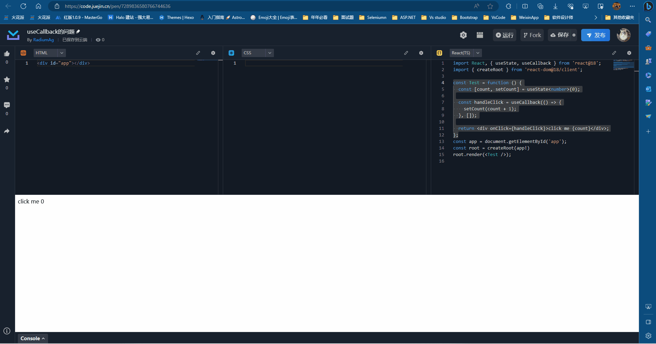This screenshot has width=656, height=344.
Task: Share the pen with the arrow icon
Action: [7, 131]
